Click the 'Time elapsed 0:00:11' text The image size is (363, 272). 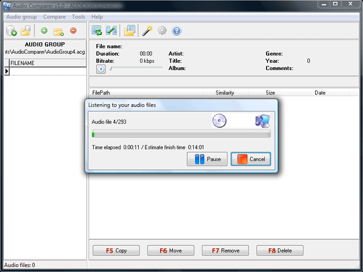coord(116,147)
